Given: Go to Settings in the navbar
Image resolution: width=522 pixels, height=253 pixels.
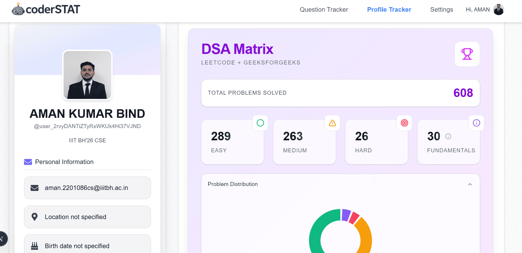Looking at the screenshot, I should tap(441, 10).
